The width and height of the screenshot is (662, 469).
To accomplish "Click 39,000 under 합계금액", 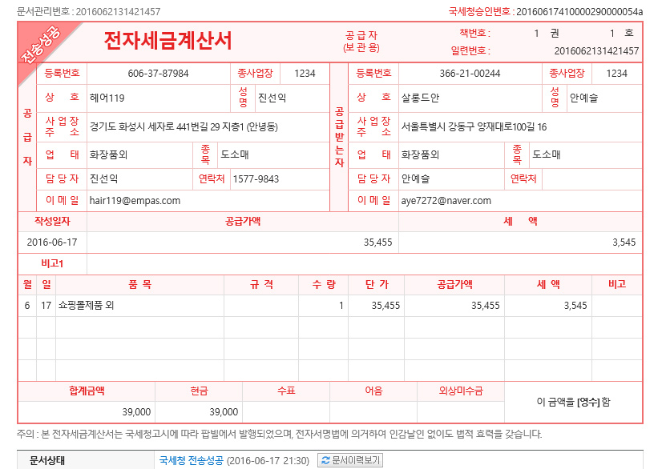I will point(136,412).
